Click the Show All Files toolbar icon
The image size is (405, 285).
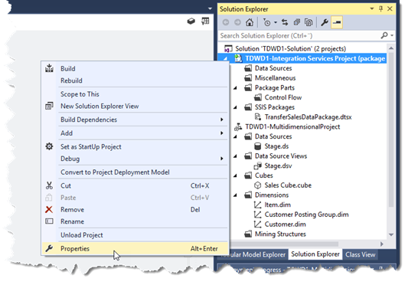pos(309,22)
